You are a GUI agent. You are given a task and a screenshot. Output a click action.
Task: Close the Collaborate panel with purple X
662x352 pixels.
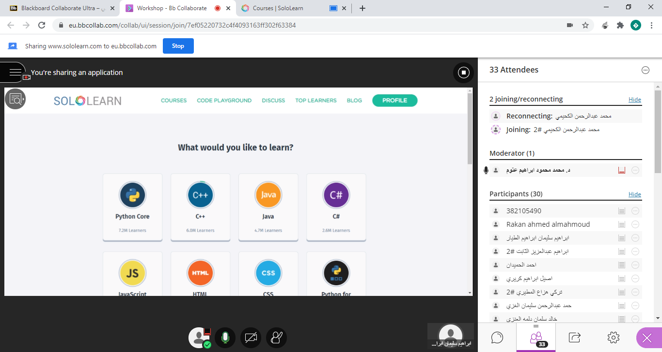647,338
